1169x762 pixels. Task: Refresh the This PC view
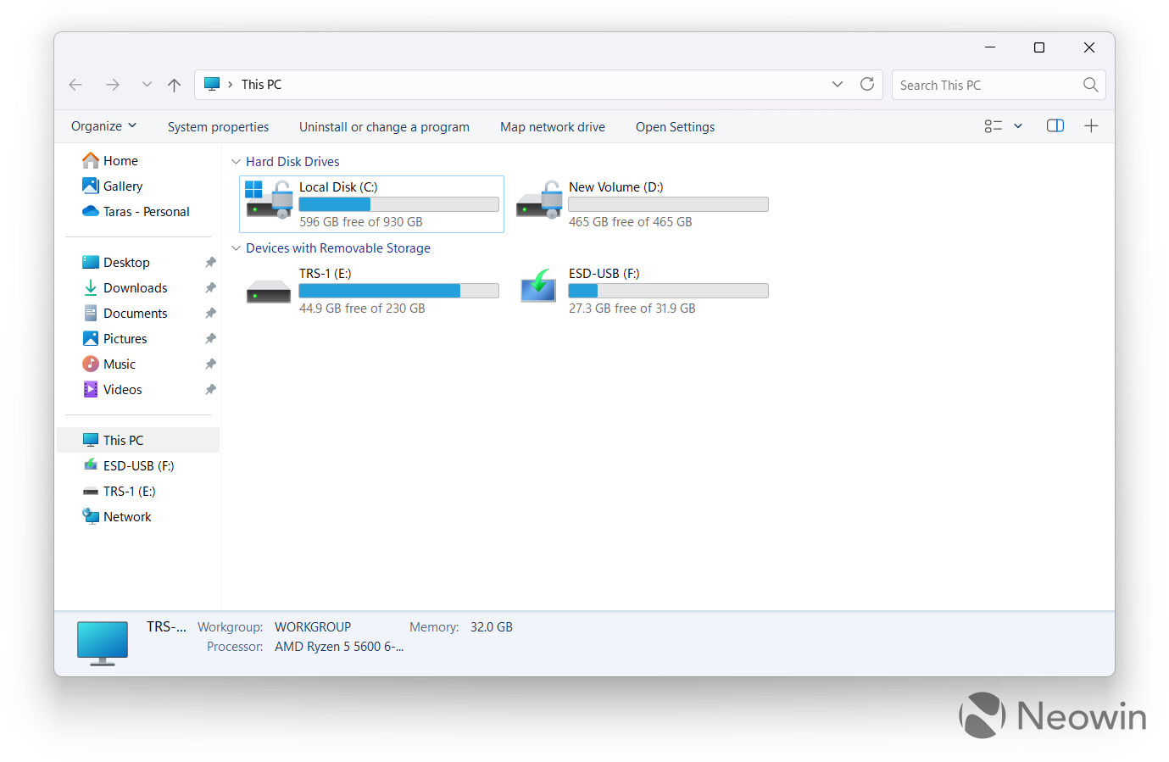point(867,84)
